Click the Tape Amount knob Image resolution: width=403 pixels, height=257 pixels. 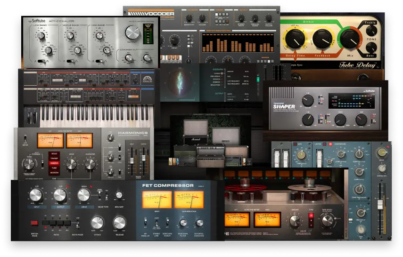295,221
